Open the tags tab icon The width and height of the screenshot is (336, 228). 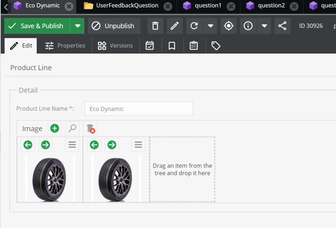click(216, 46)
